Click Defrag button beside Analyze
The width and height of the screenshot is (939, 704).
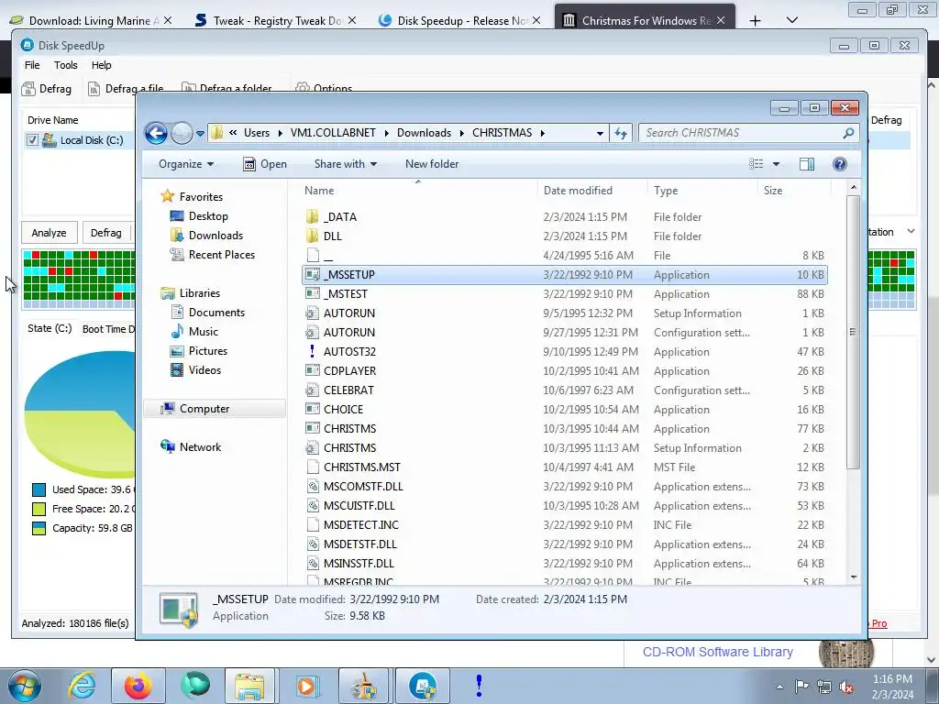point(106,233)
